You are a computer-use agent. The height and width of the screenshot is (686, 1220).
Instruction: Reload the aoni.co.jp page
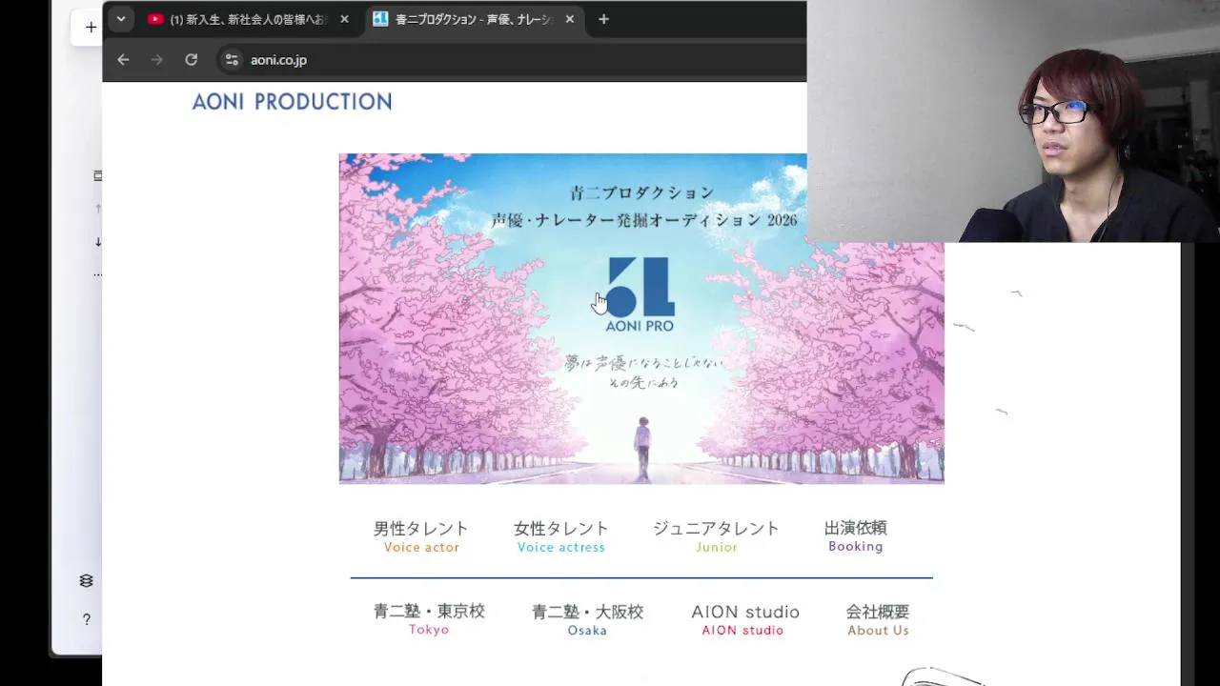click(192, 60)
